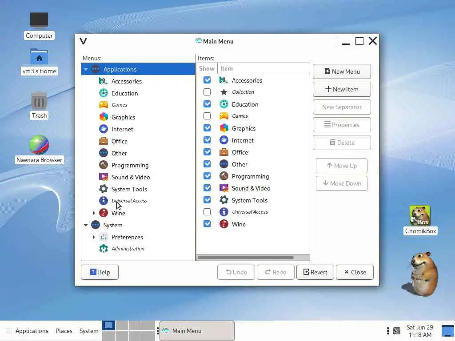Open the Naenara Browser desktop icon
Image resolution: width=455 pixels, height=341 pixels.
tap(39, 145)
